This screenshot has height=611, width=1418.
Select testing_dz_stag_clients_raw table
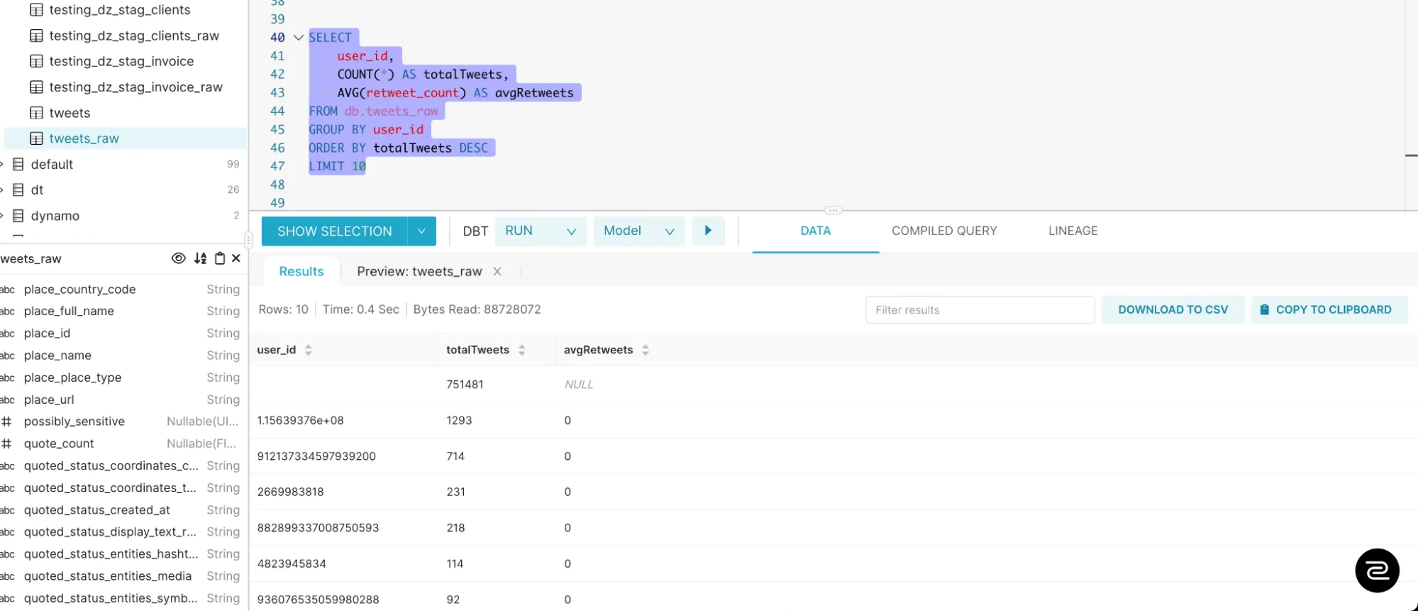pos(134,35)
